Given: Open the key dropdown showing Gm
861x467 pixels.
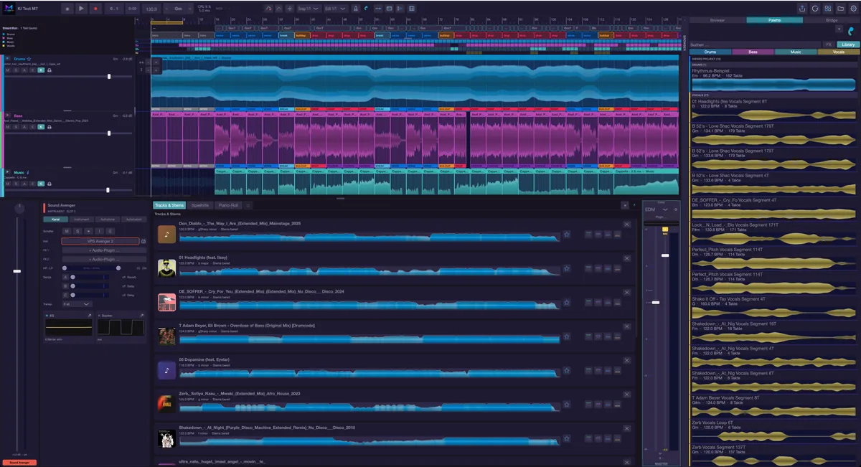Looking at the screenshot, I should click(177, 9).
